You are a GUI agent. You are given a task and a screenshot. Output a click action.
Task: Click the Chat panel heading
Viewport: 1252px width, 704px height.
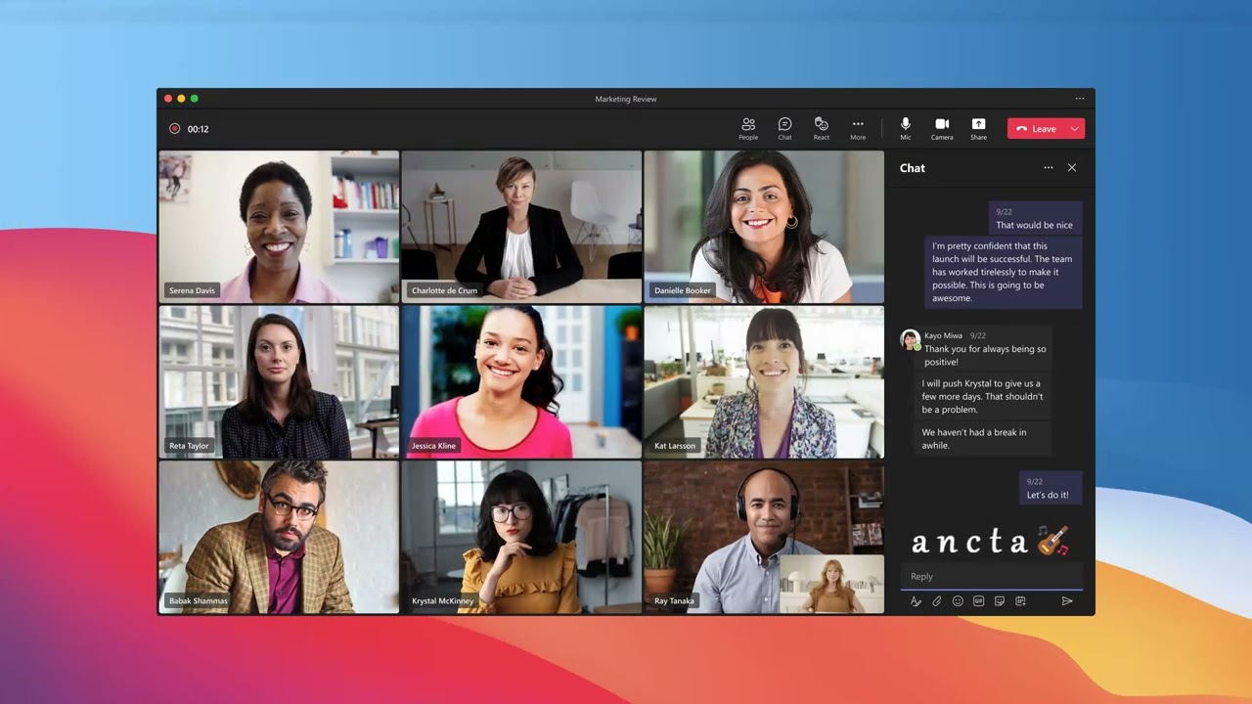[913, 168]
